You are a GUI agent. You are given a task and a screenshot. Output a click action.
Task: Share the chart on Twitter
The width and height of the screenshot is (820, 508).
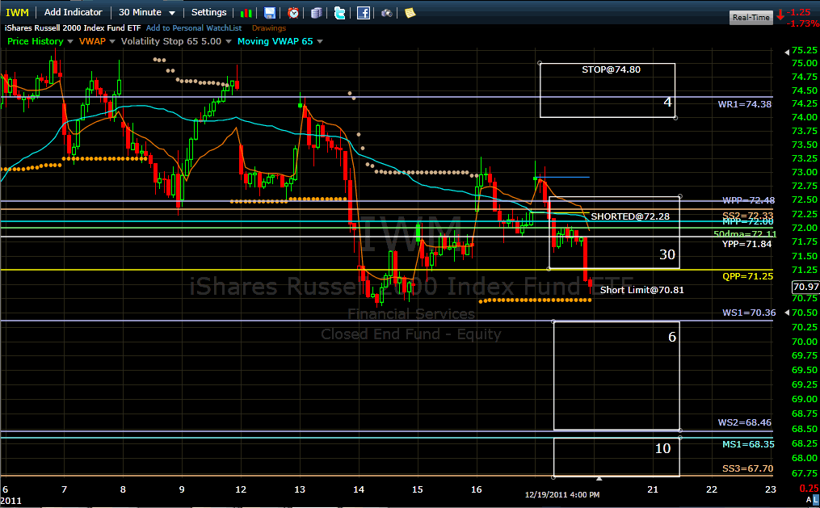tap(340, 13)
